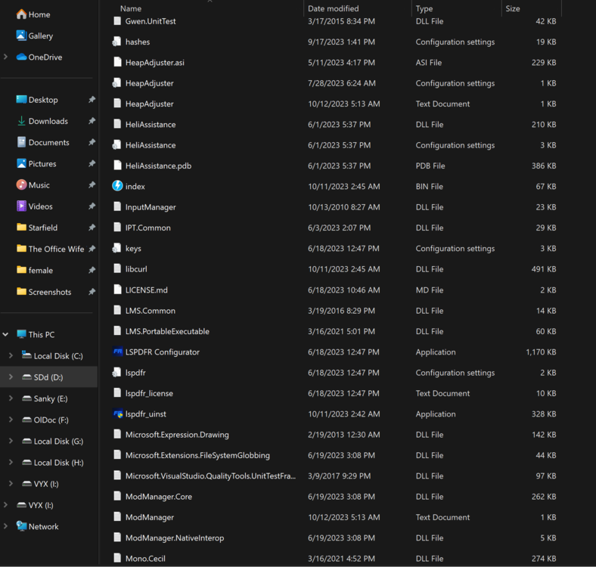Unpin Desktop using its pin icon
Image resolution: width=596 pixels, height=567 pixels.
pyautogui.click(x=92, y=100)
